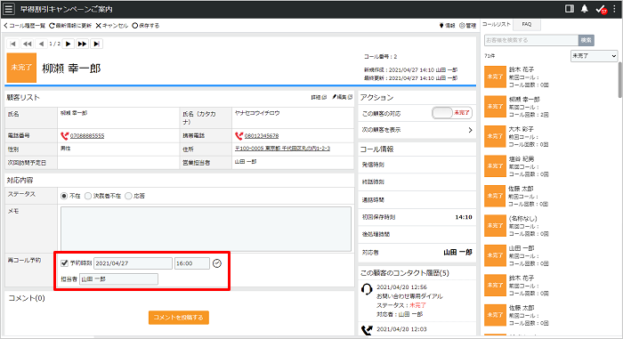
Task: Click the 検索 search button
Action: [586, 40]
